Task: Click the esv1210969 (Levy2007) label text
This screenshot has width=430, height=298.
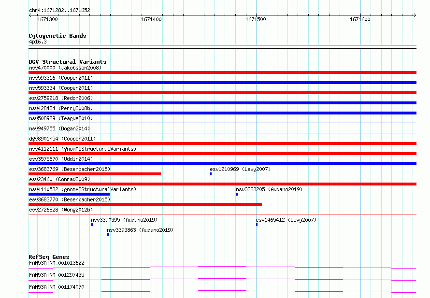Action: [x=240, y=169]
